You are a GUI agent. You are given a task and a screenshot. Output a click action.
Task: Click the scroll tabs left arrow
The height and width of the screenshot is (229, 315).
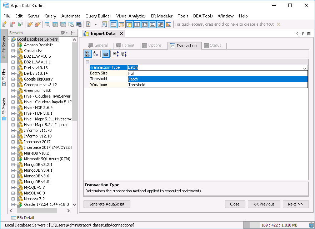[297, 33]
